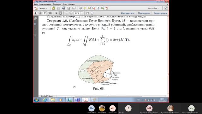Open Windows Explorer folder on taskbar

coord(53,100)
